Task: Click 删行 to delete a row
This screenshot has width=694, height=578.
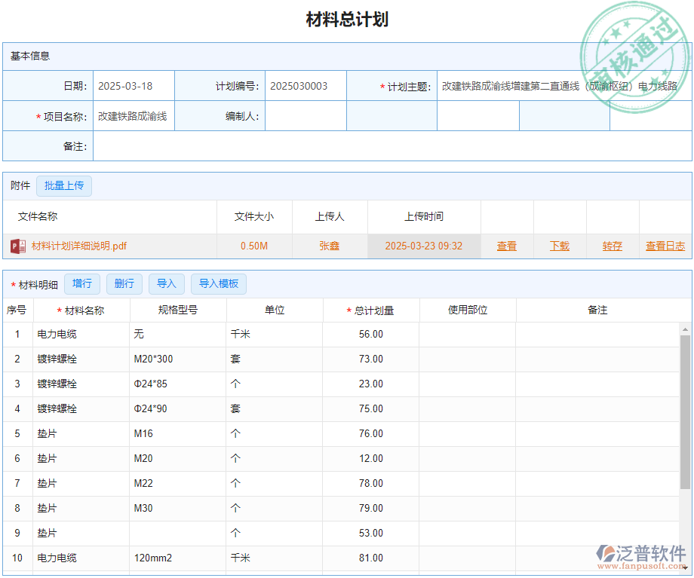Action: tap(124, 283)
